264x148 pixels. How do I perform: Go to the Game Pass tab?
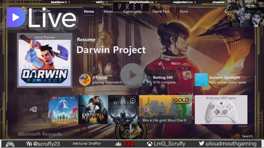pos(161,12)
